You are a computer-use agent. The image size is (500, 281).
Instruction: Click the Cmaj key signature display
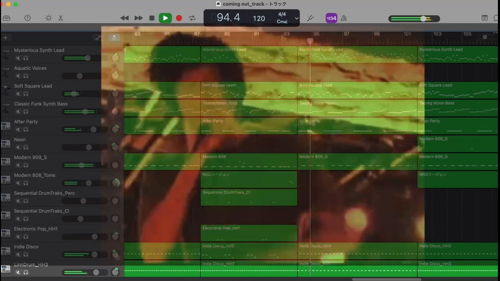click(x=282, y=22)
